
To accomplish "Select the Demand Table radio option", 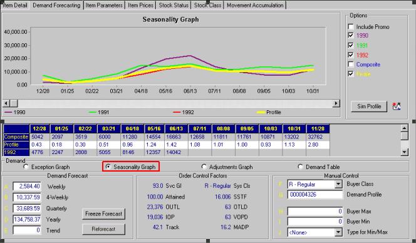I will click(300, 167).
